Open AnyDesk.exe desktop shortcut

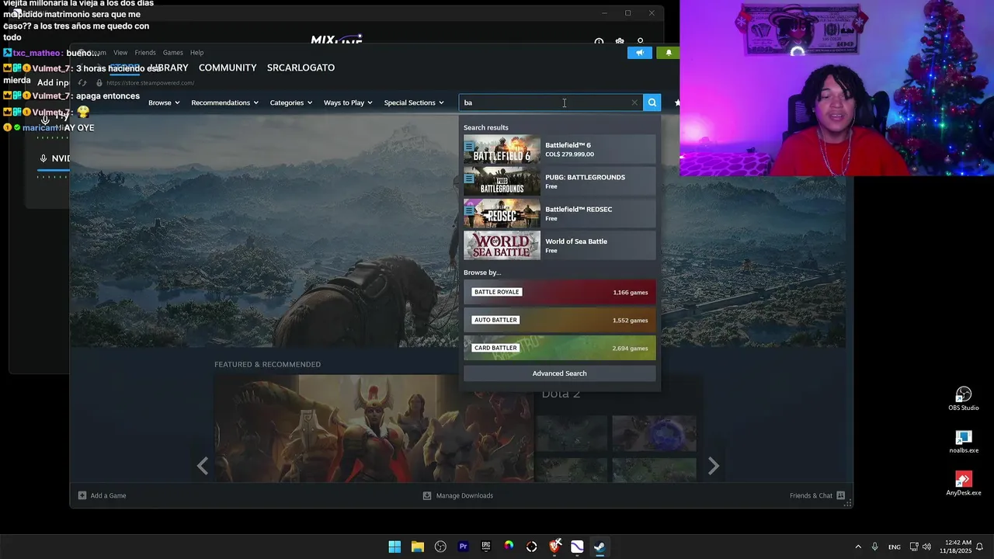tap(964, 484)
